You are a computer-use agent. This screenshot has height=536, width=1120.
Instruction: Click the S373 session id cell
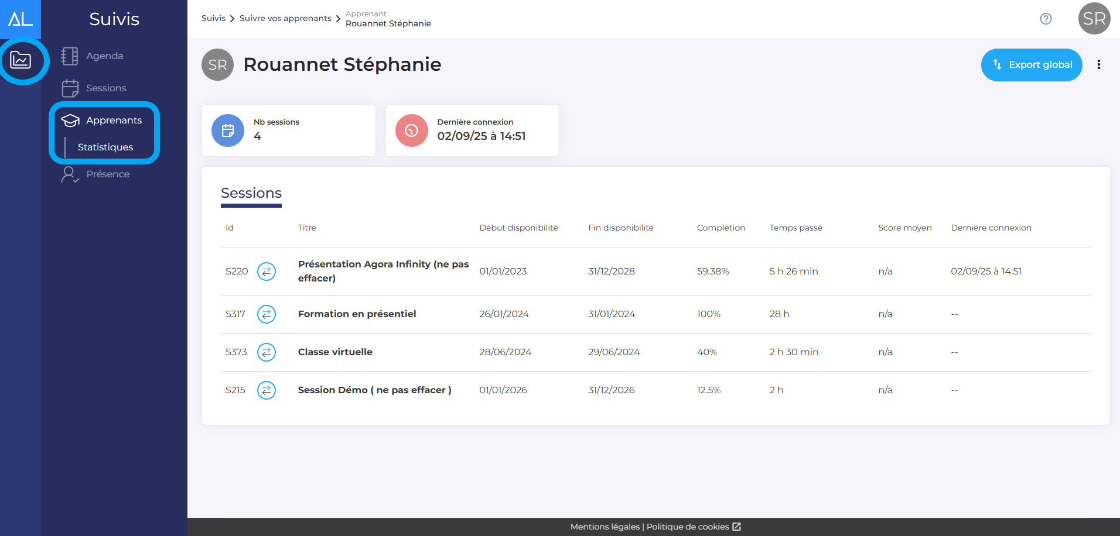(x=236, y=352)
